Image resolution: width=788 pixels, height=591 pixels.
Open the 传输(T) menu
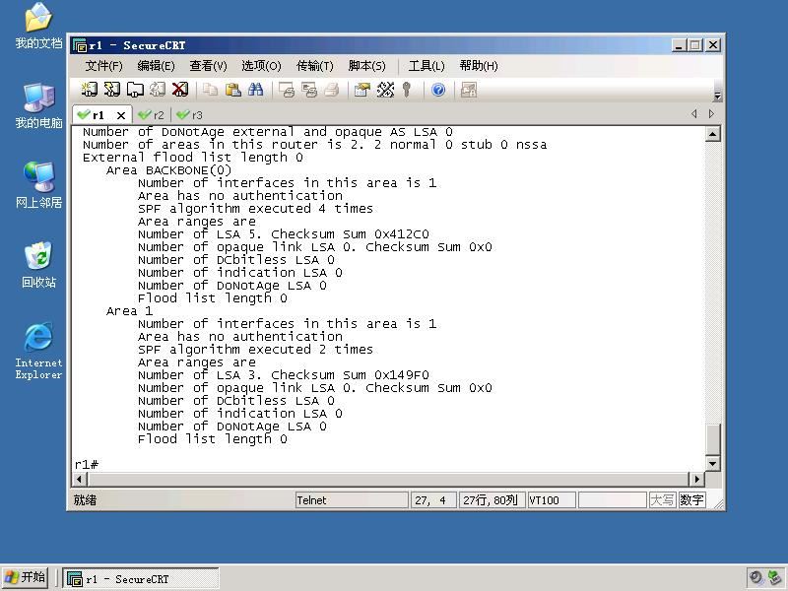314,66
